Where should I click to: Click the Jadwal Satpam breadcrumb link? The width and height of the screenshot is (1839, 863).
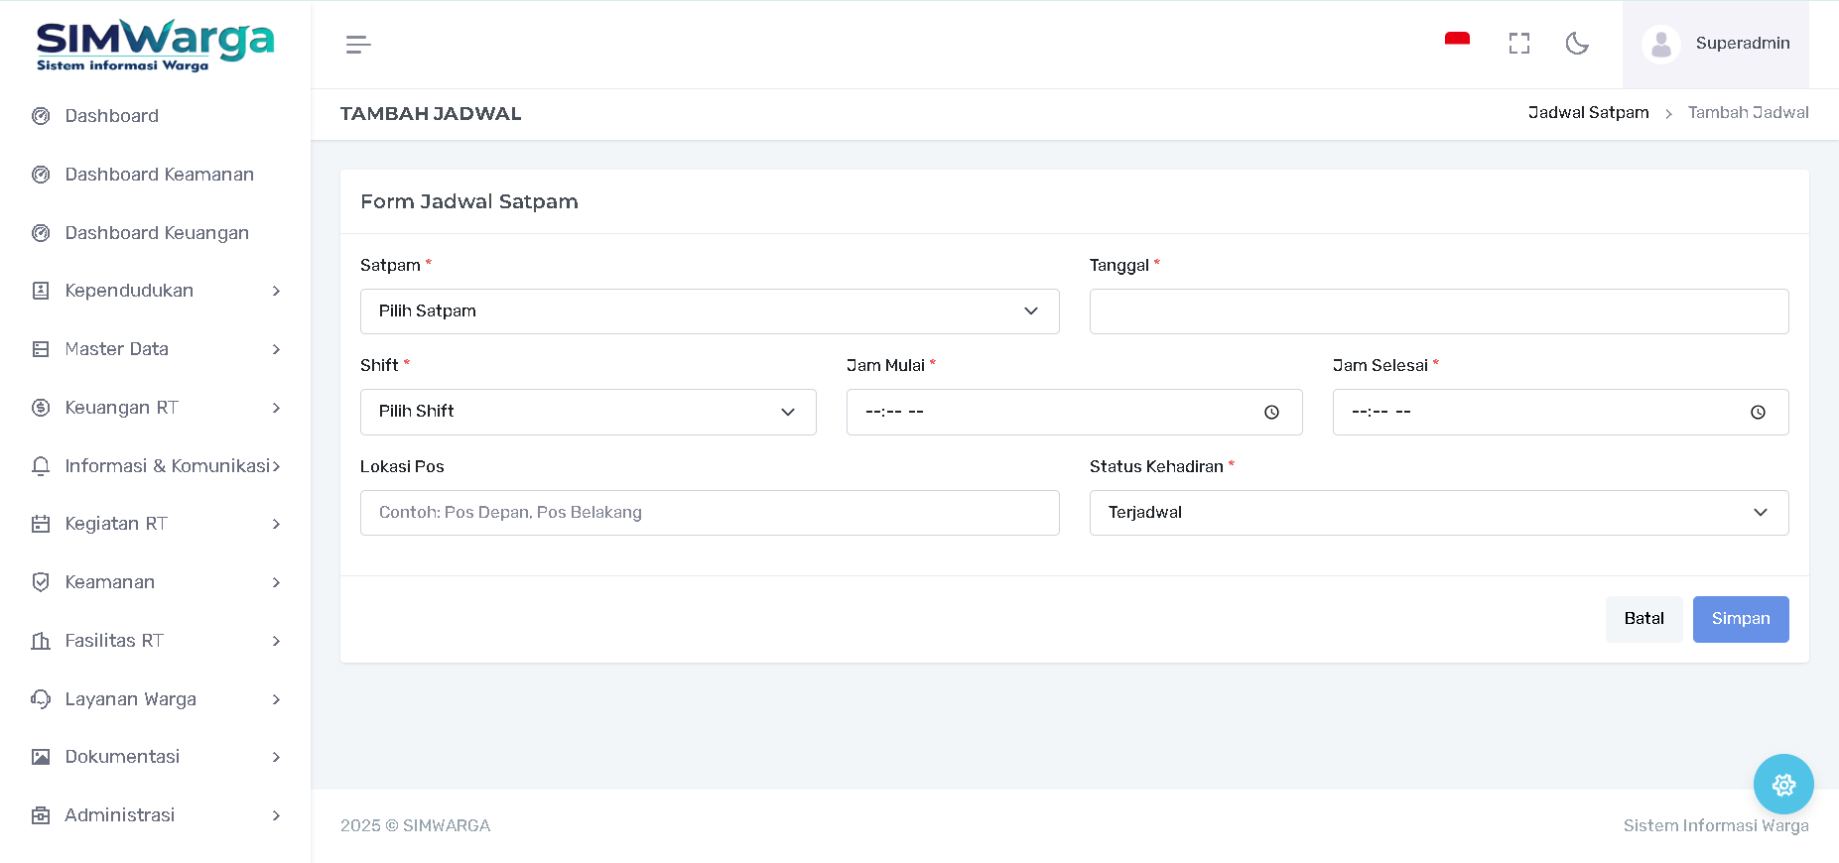pyautogui.click(x=1588, y=113)
